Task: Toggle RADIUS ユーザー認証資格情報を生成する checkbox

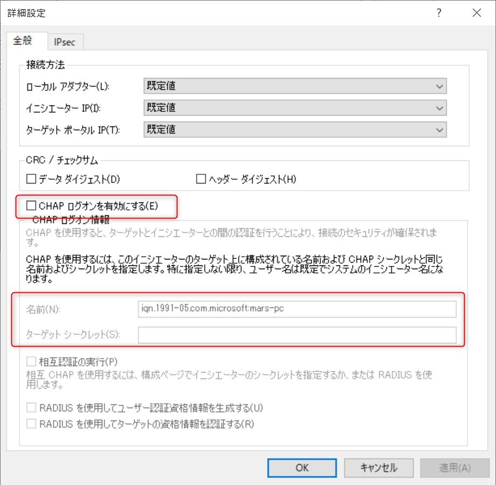Action: coord(31,407)
